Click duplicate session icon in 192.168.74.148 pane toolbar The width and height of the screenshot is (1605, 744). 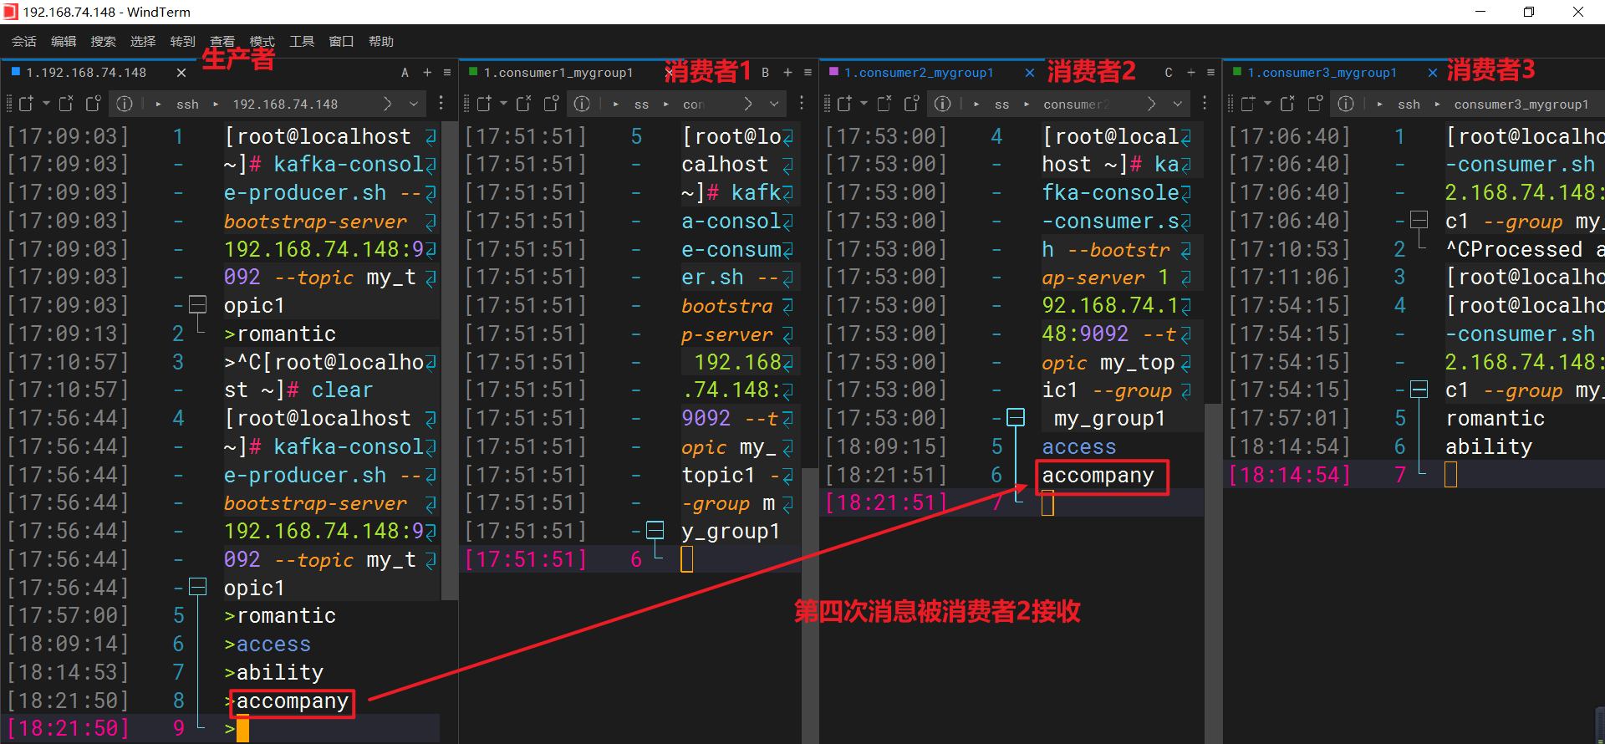coord(94,104)
